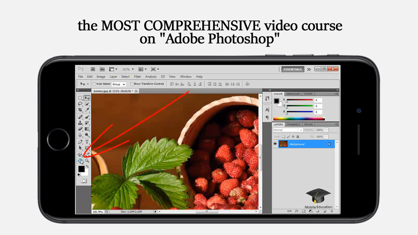Select the Hand tool
418x235 pixels.
click(x=80, y=160)
